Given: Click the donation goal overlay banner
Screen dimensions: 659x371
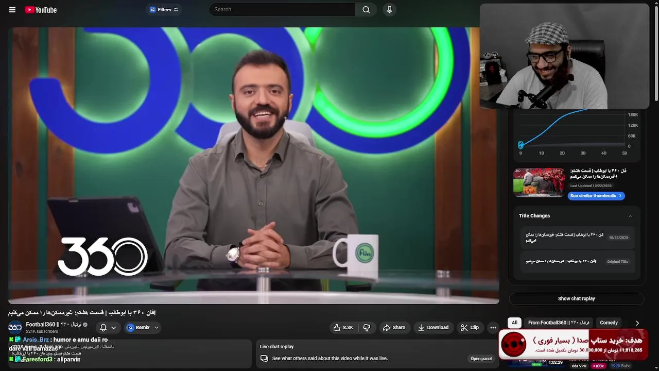Looking at the screenshot, I should coord(573,345).
